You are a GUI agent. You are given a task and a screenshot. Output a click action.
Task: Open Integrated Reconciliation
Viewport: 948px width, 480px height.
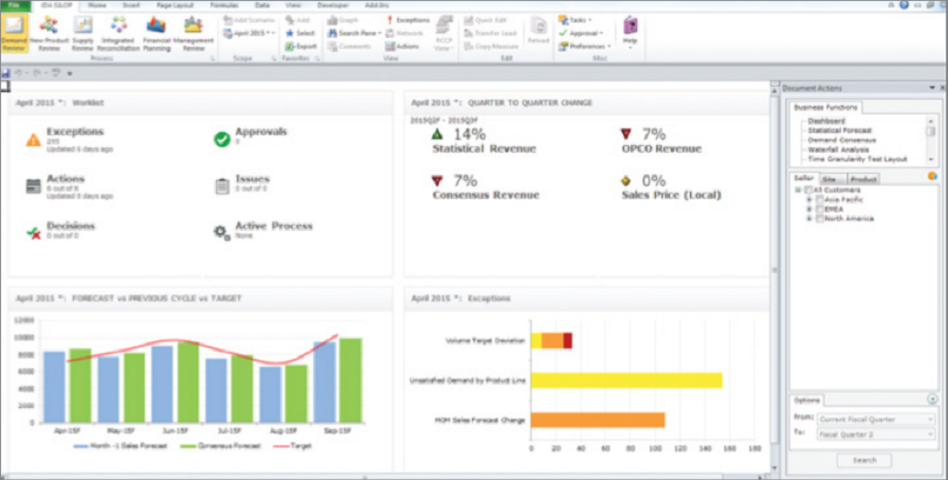coord(118,32)
